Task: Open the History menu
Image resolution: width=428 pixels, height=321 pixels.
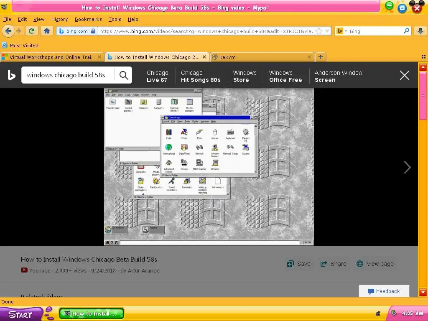Action: (x=59, y=19)
